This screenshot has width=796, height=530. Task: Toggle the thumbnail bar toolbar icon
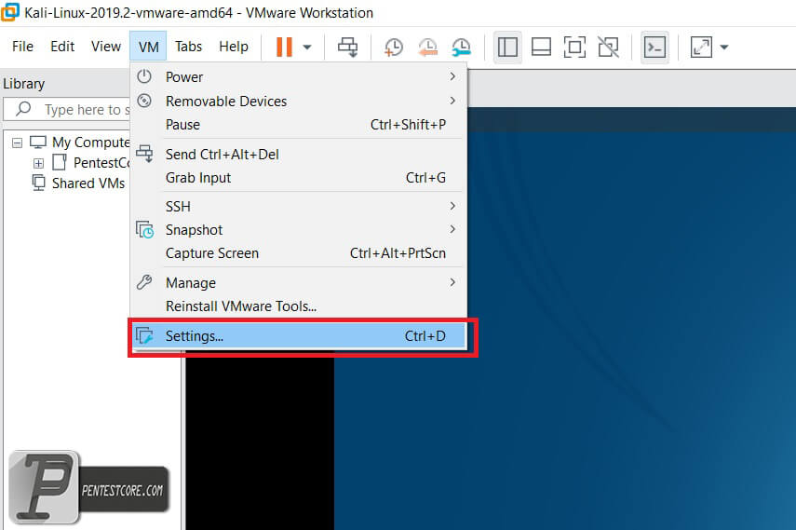point(541,48)
